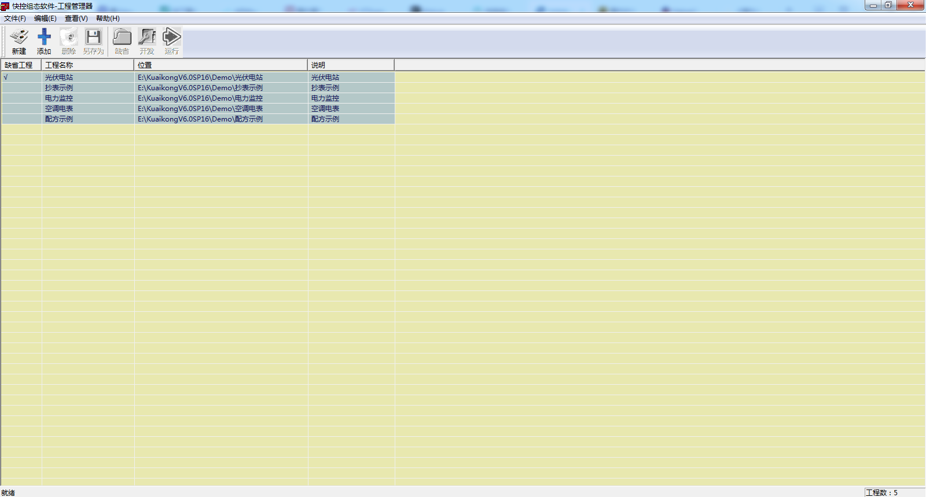The width and height of the screenshot is (926, 497).
Task: Close the 工程管理器 window
Action: (x=910, y=5)
